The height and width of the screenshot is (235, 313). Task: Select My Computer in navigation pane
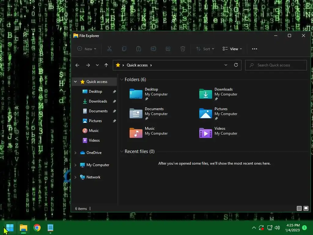pos(98,165)
